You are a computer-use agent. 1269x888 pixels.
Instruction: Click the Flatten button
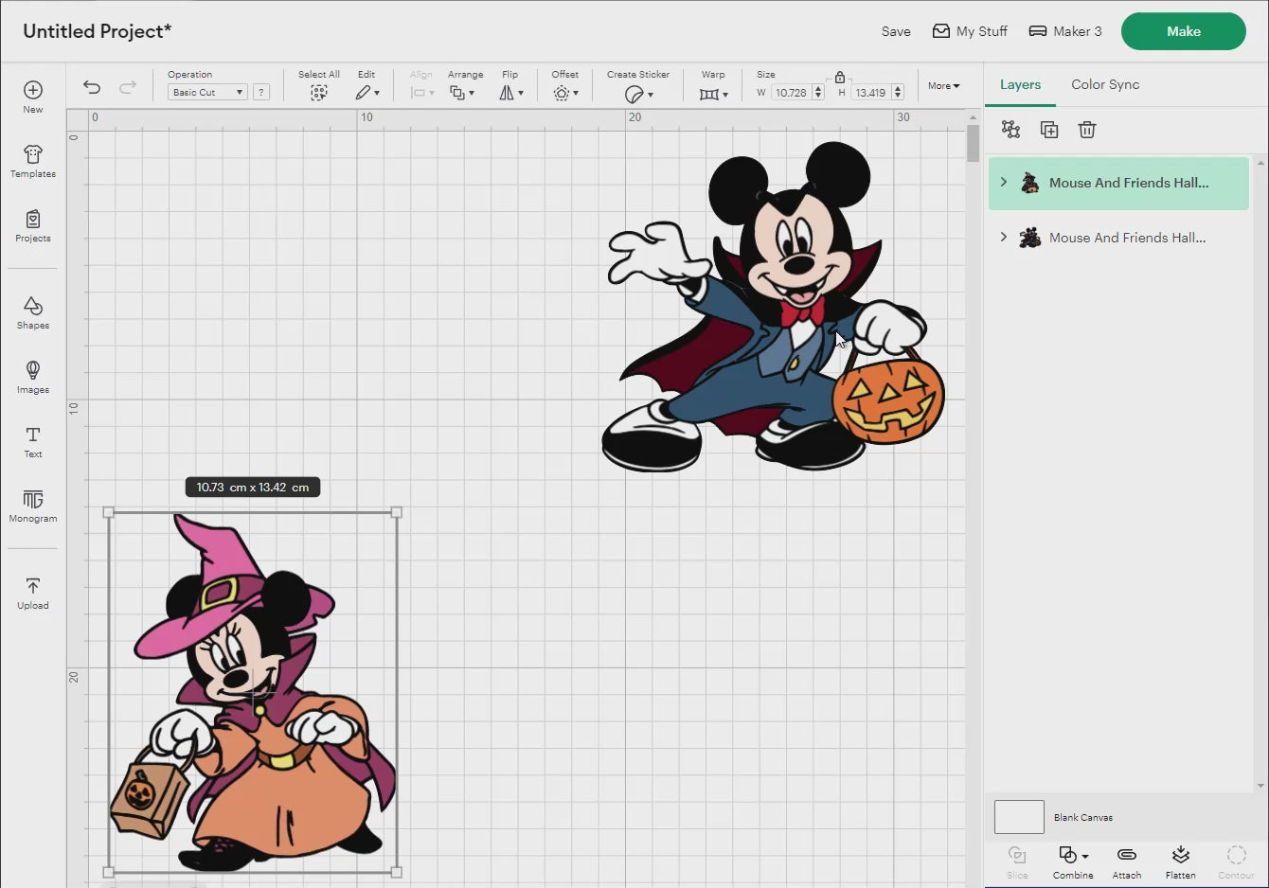[x=1181, y=861]
